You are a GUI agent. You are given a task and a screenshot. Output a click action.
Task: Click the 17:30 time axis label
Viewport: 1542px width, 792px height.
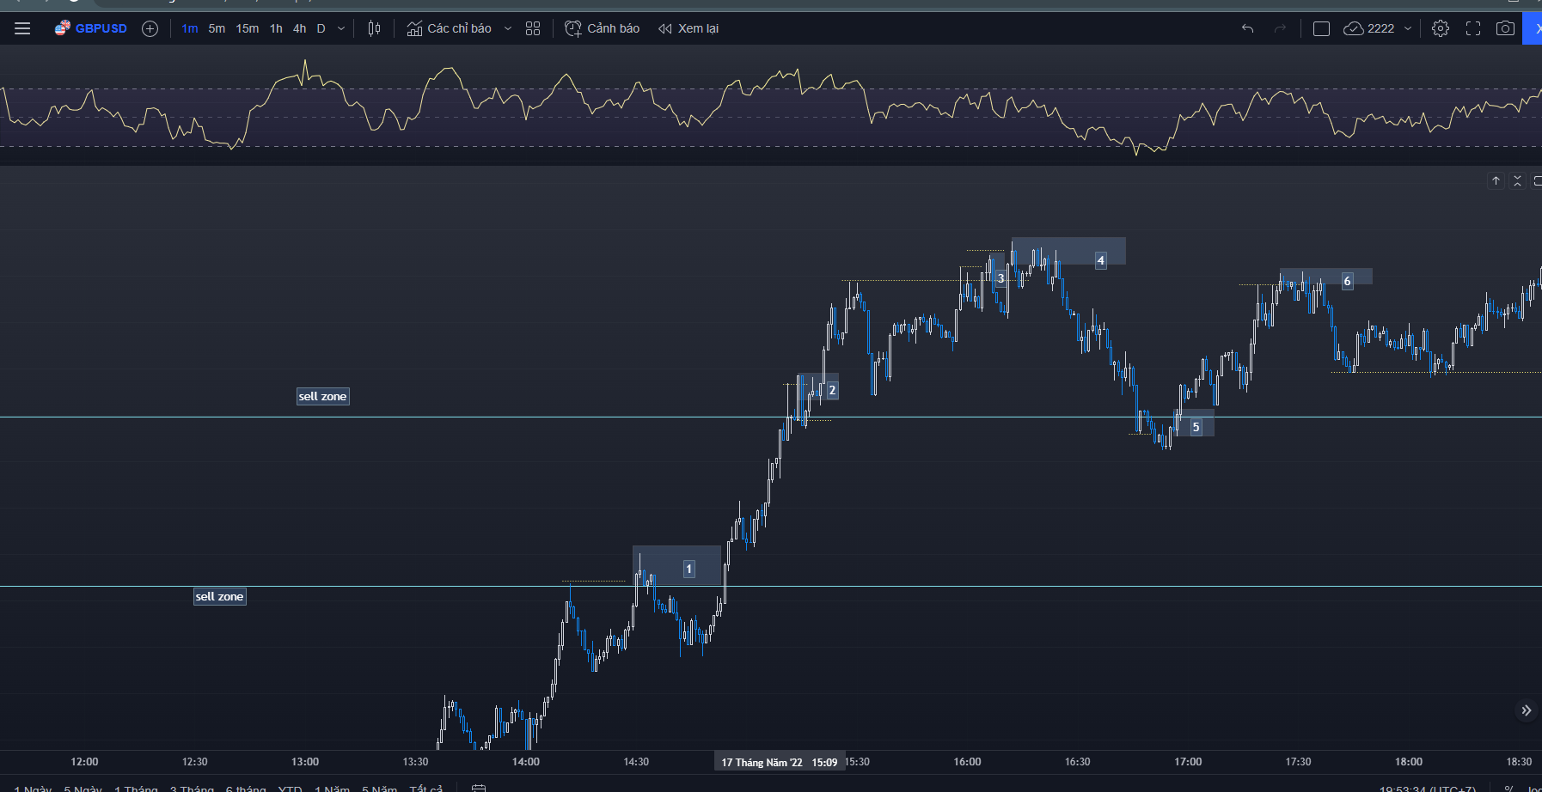click(x=1298, y=762)
